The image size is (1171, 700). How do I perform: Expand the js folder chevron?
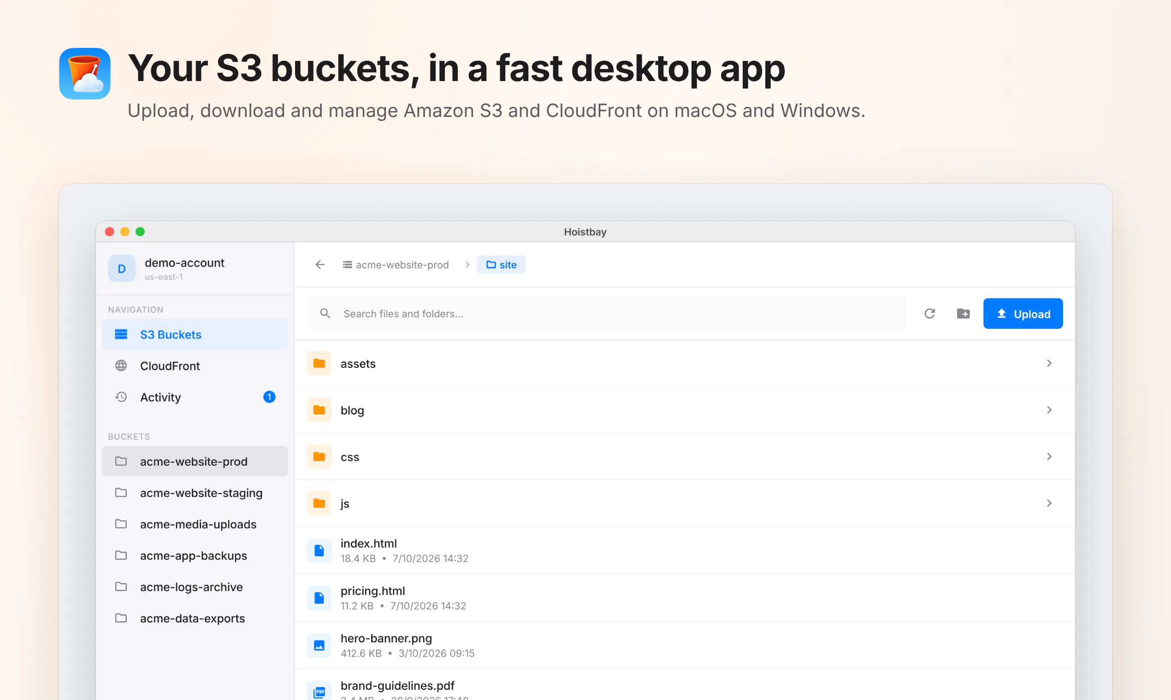pos(1049,503)
